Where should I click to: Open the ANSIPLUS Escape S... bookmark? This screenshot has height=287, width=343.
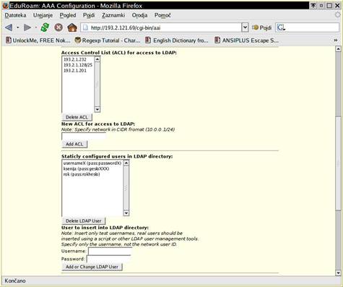(x=246, y=40)
